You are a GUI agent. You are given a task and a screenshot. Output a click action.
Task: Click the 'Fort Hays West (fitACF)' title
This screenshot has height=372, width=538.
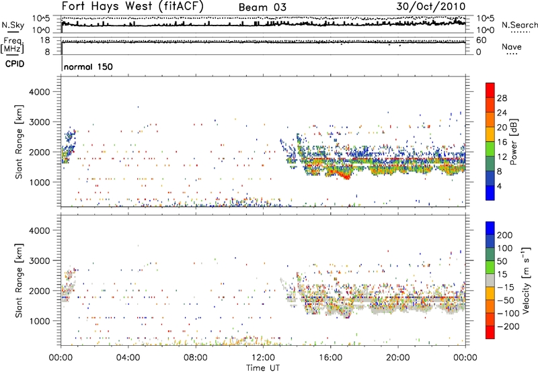[x=132, y=6]
